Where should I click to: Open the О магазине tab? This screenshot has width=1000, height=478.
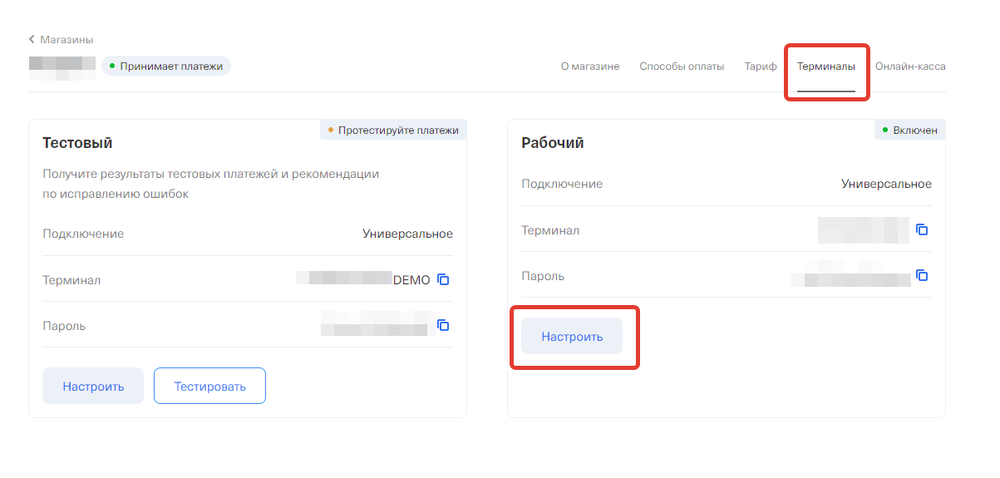click(x=589, y=67)
